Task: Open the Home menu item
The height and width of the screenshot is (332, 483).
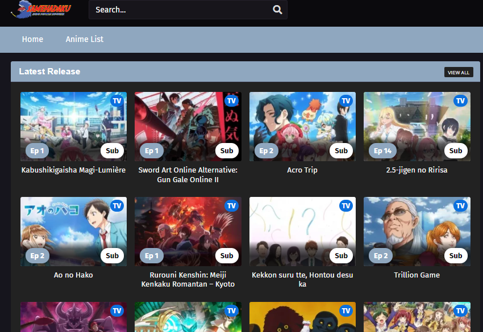Action: tap(32, 39)
